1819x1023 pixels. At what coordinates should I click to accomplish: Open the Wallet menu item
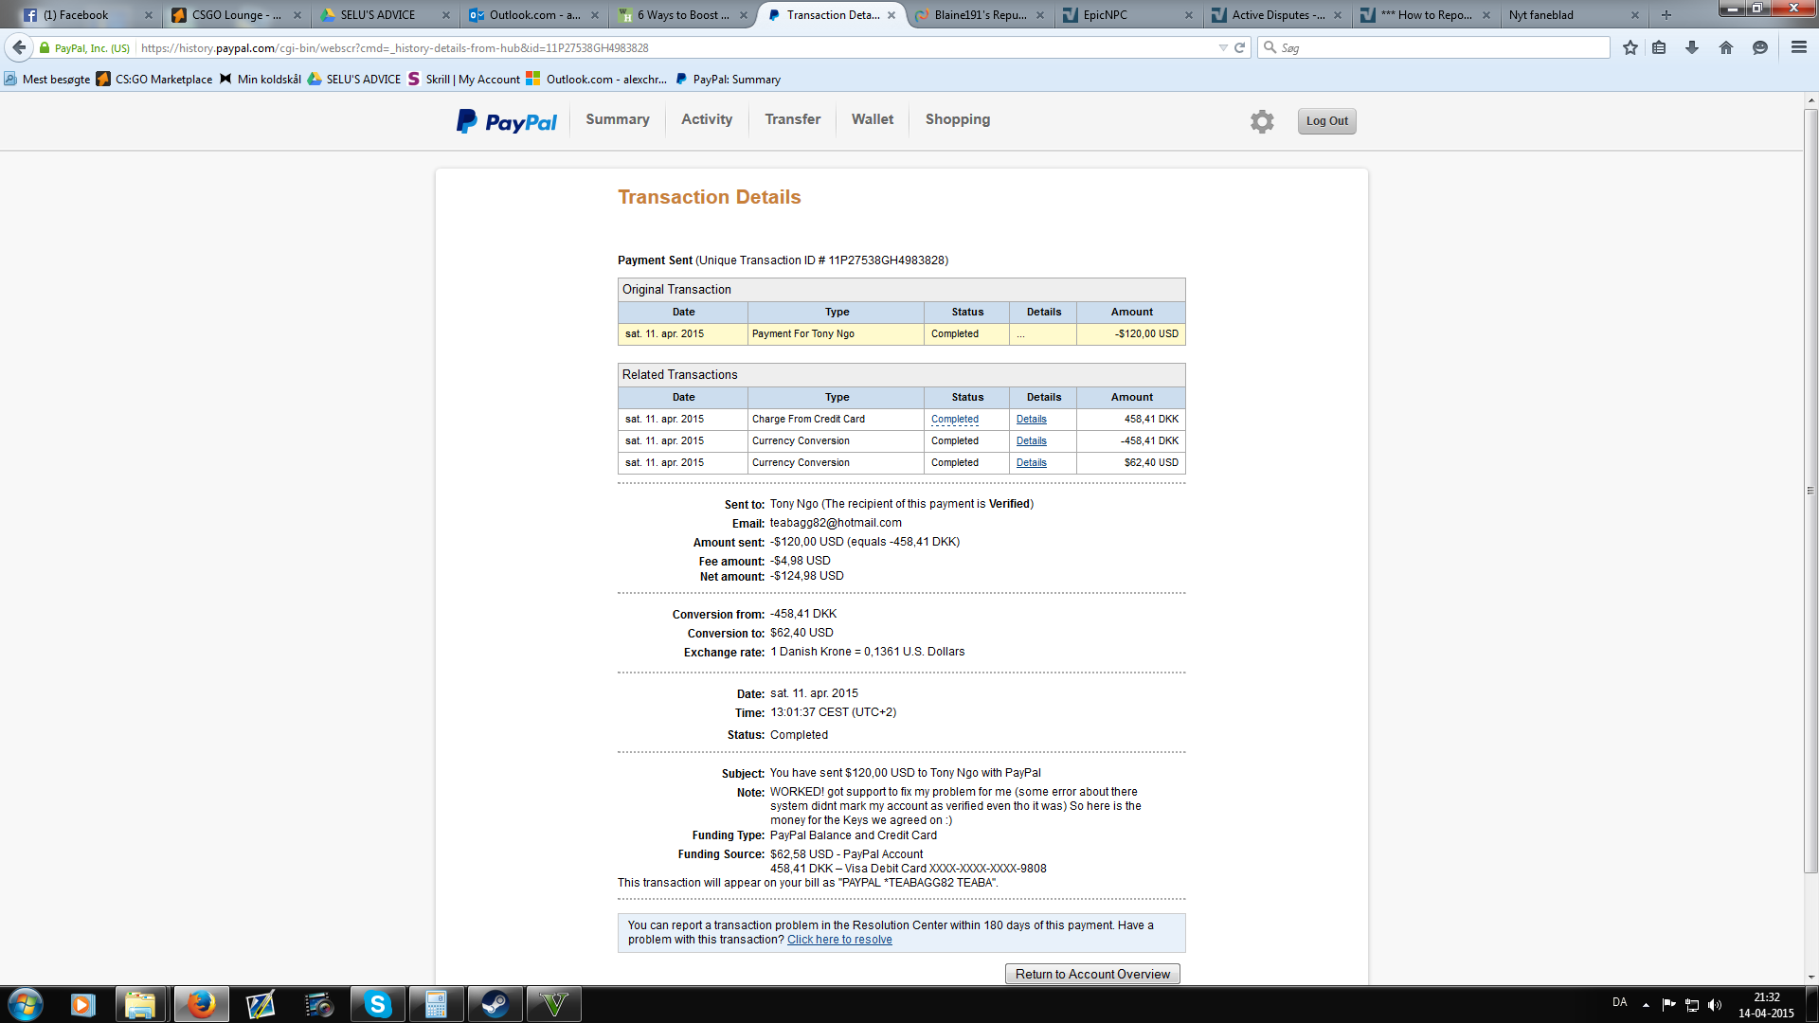[x=872, y=119]
